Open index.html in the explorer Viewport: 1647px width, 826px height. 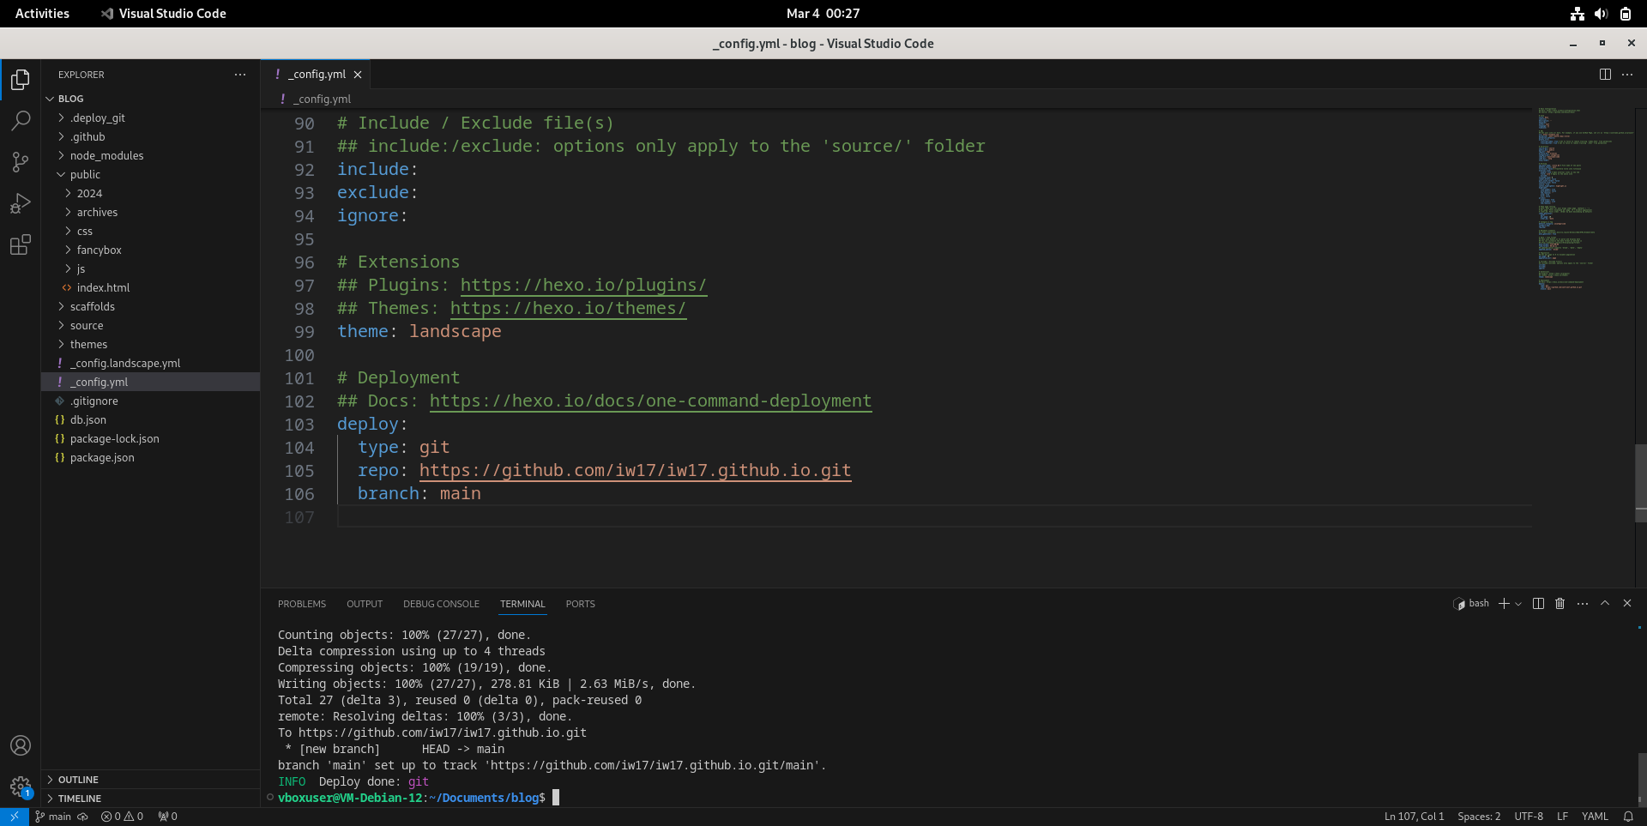[150, 288]
